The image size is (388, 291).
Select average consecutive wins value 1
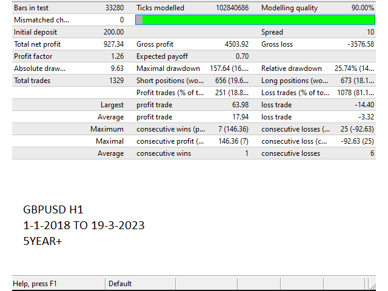coord(247,153)
